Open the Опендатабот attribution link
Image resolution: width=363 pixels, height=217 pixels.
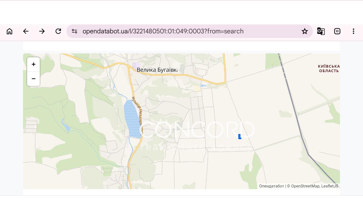[x=271, y=186]
